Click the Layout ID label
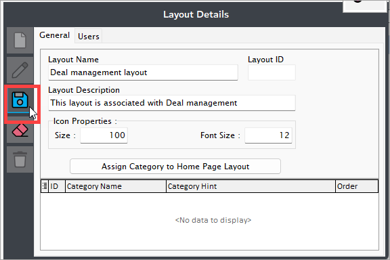 (265, 60)
